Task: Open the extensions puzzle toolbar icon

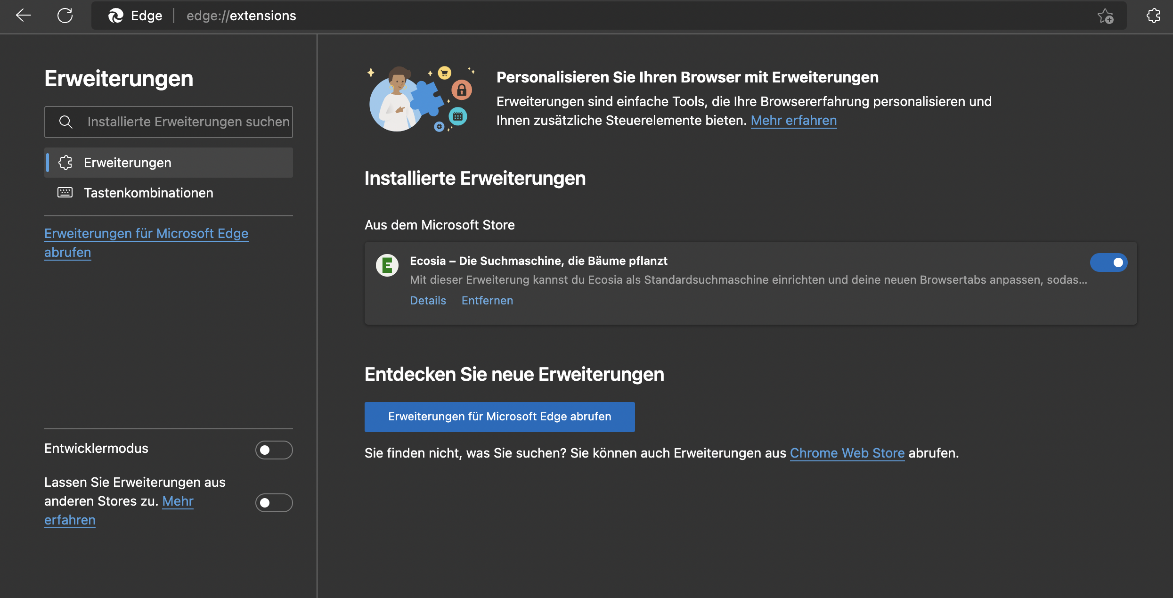Action: click(1153, 16)
